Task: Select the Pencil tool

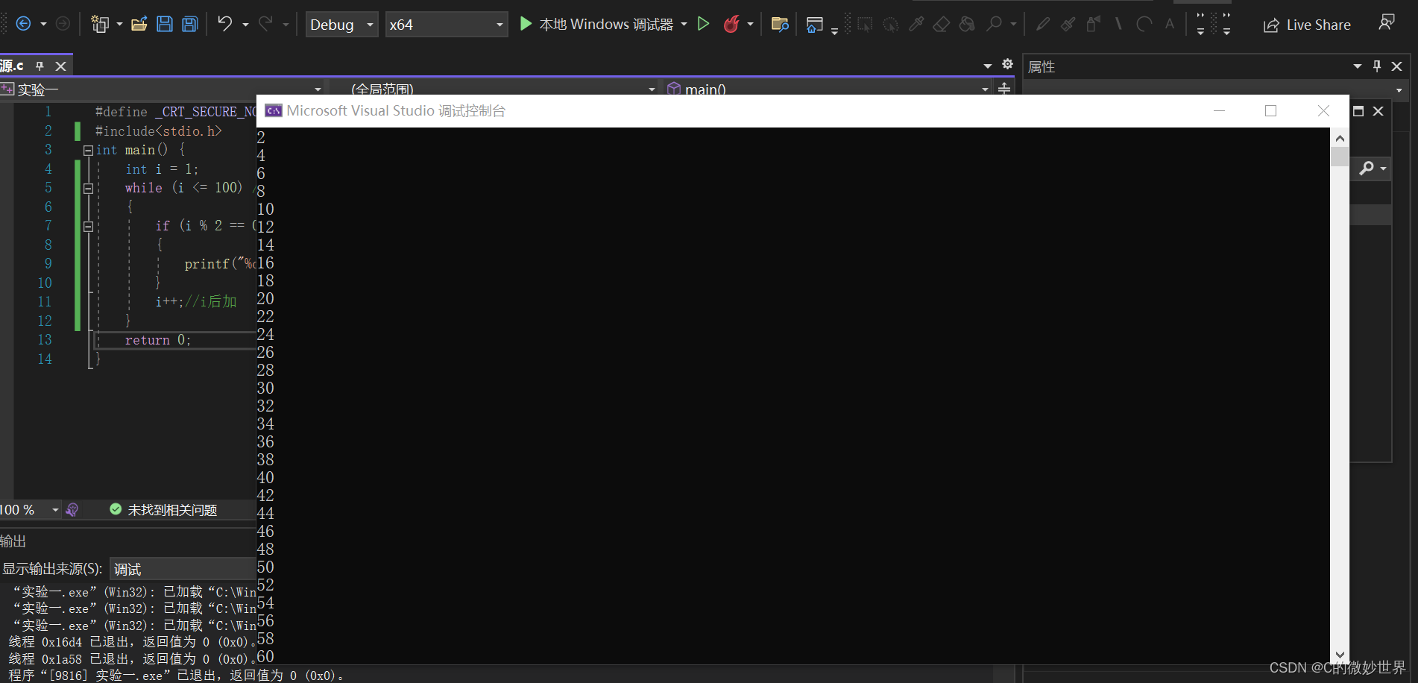Action: pos(1043,24)
